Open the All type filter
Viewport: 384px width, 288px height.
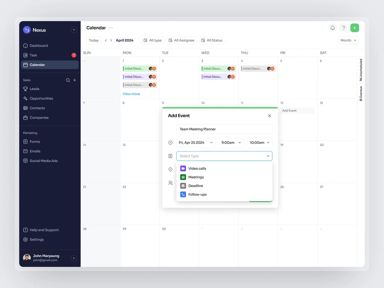point(153,40)
